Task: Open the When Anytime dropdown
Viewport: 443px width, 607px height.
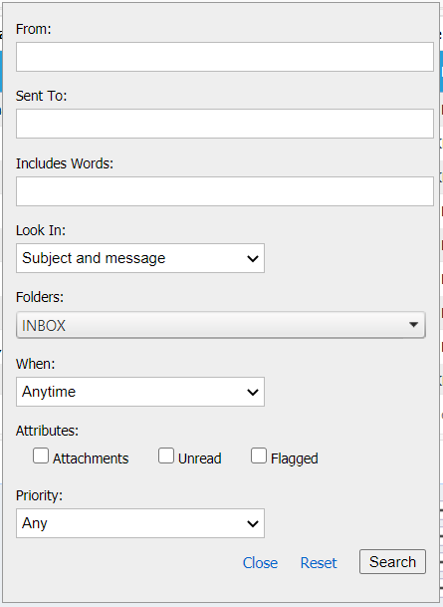Action: coord(140,392)
